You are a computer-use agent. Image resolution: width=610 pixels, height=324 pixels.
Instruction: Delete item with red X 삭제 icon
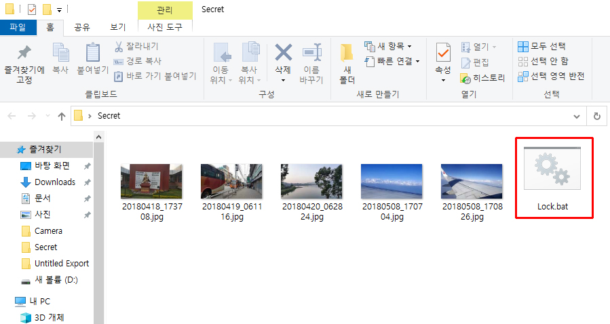click(283, 52)
